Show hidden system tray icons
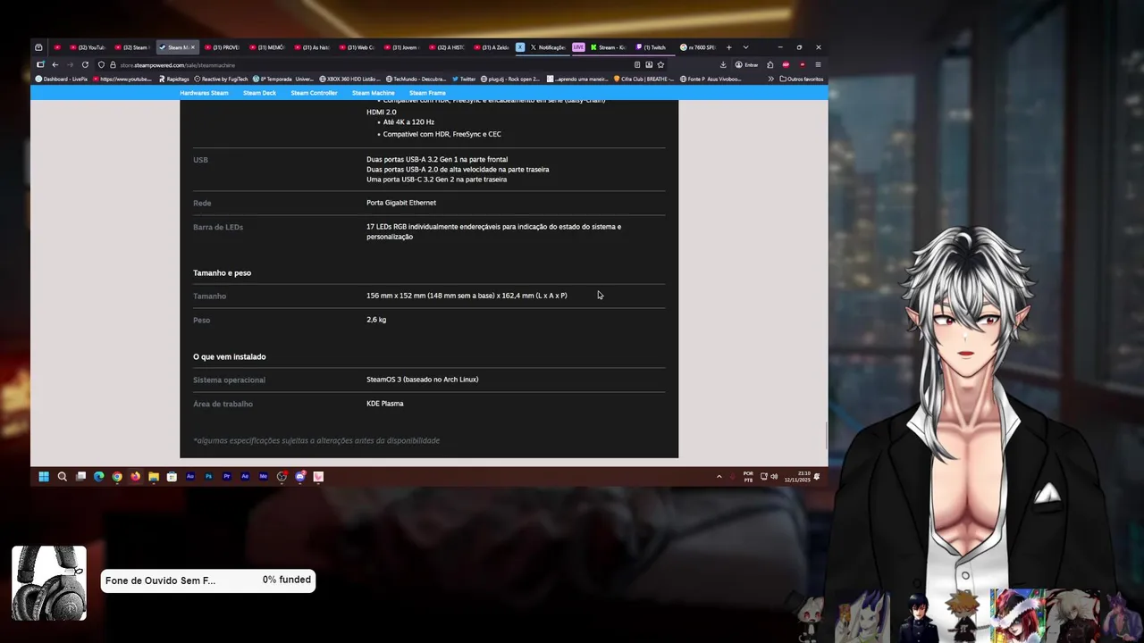The height and width of the screenshot is (643, 1144). click(719, 477)
